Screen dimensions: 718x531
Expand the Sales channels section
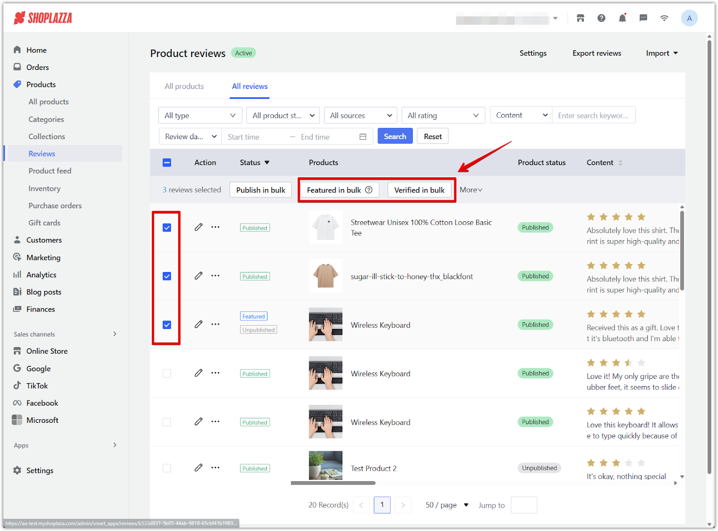[115, 334]
